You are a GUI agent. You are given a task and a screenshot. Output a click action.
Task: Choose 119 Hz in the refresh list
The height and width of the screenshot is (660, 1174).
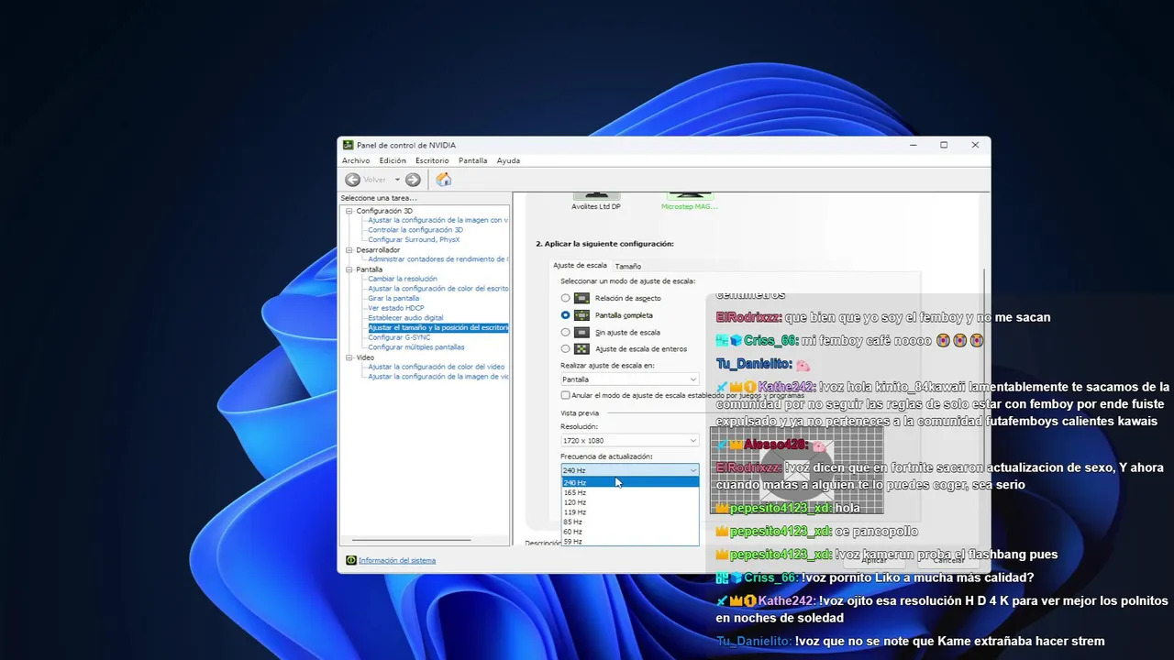click(x=630, y=512)
